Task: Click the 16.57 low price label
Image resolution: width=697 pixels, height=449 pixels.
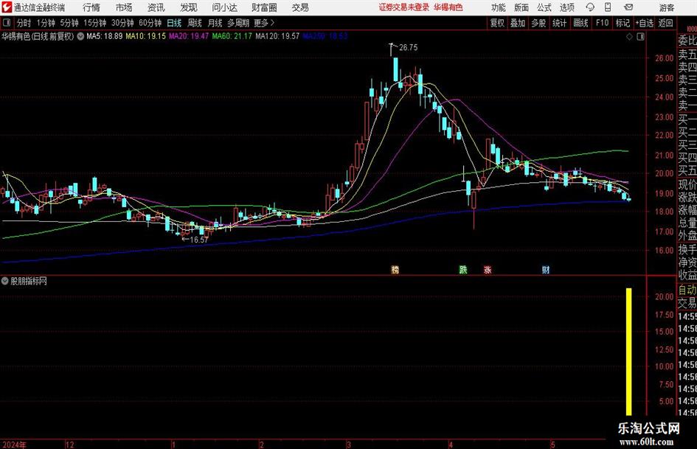Action: point(198,240)
